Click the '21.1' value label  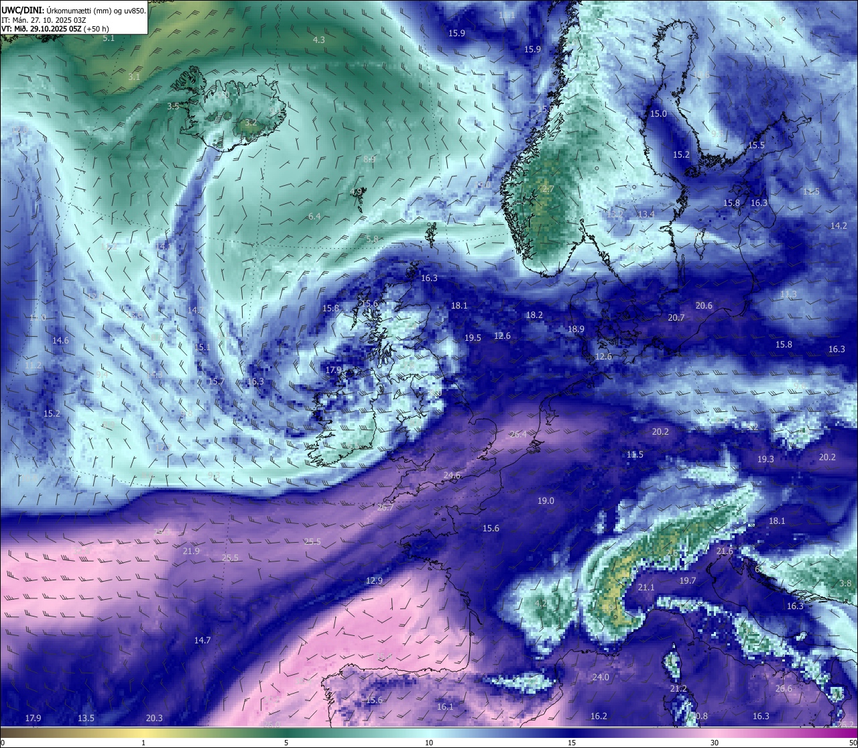click(646, 588)
